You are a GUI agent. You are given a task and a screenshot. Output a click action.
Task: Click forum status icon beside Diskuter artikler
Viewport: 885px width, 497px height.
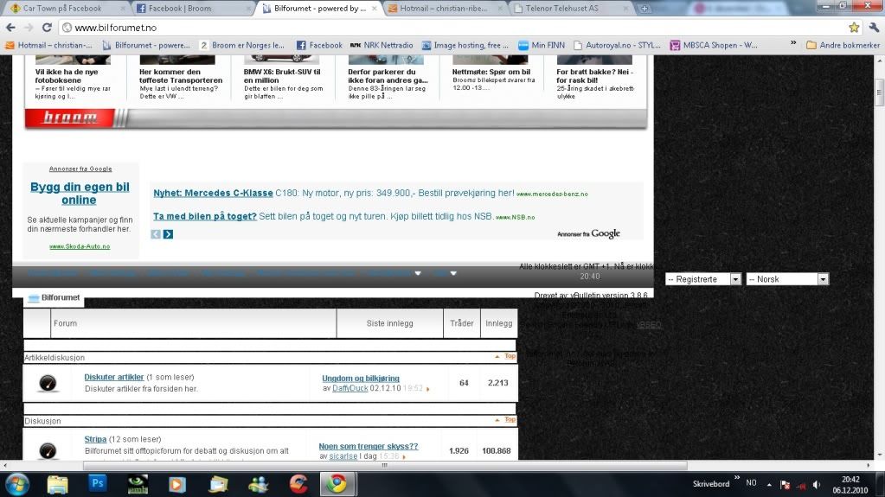coord(48,382)
